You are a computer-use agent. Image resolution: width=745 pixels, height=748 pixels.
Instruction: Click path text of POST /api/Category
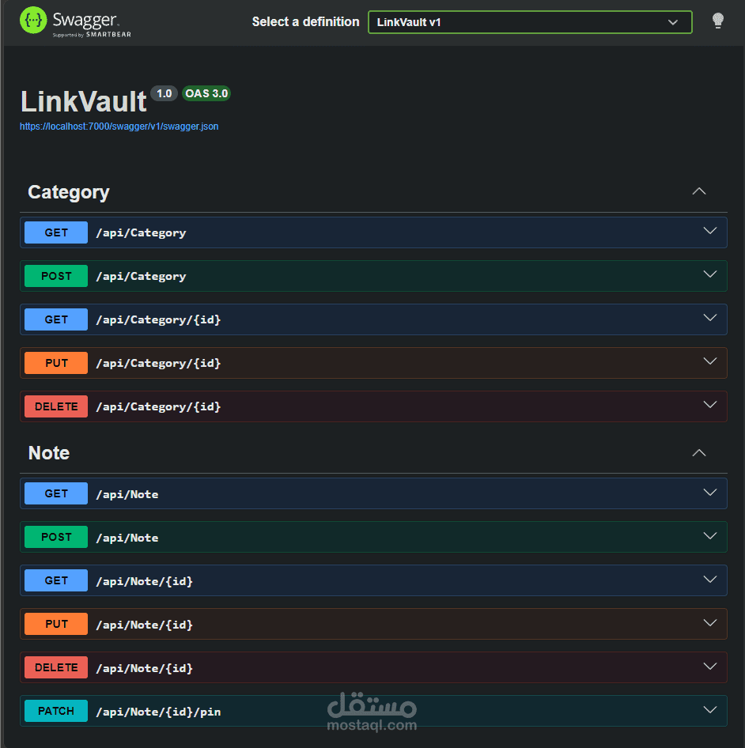(142, 277)
